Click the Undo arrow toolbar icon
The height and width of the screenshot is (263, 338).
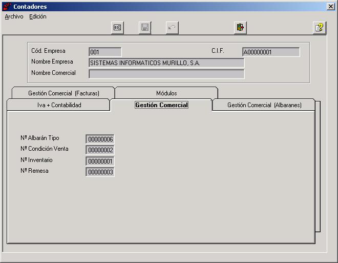coord(172,28)
